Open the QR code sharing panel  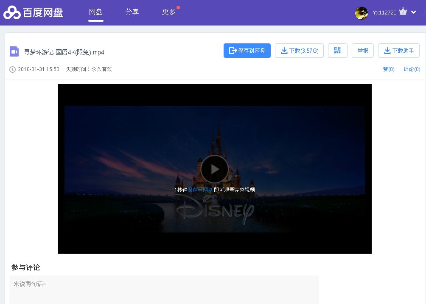pos(338,50)
